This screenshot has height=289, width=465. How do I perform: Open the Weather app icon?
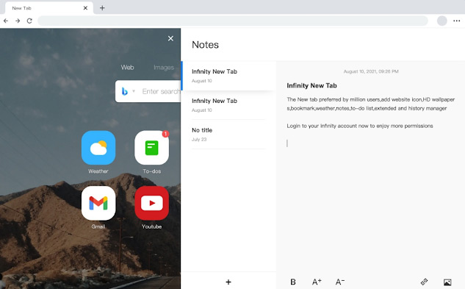(x=98, y=148)
